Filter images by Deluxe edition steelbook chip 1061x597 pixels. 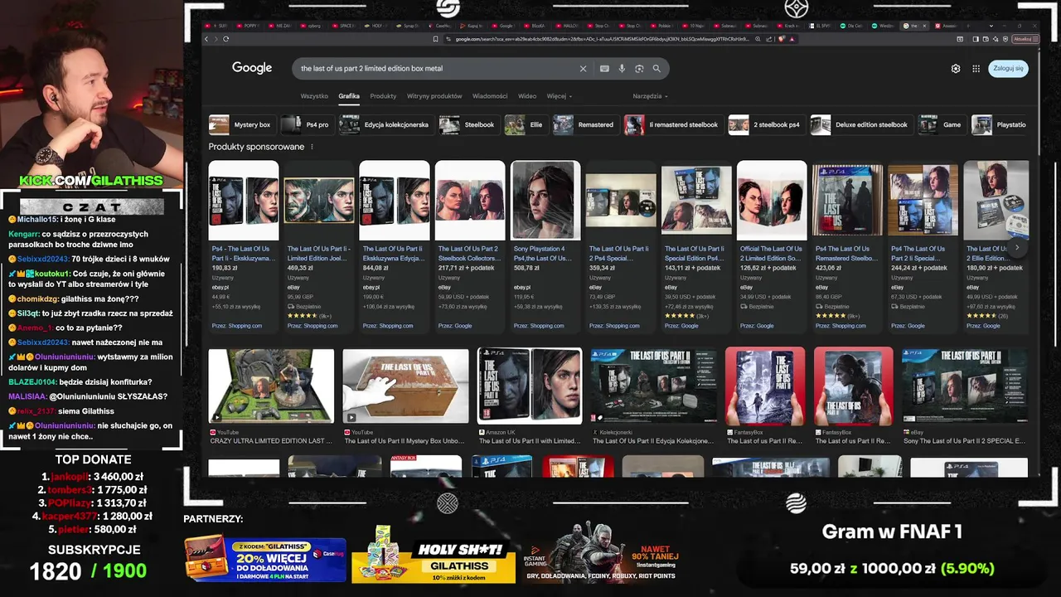pyautogui.click(x=860, y=125)
